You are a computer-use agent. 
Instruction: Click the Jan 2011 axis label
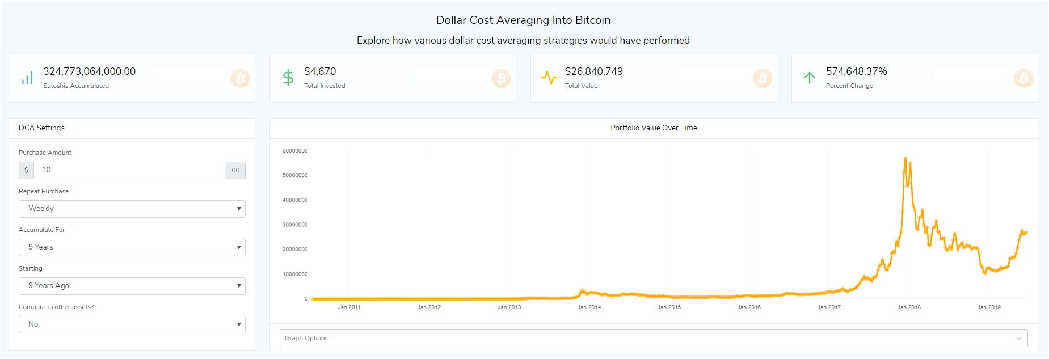[x=349, y=307]
